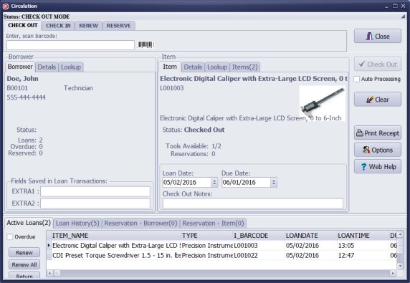The image size is (410, 283).
Task: Open the Options button
Action: (x=378, y=150)
